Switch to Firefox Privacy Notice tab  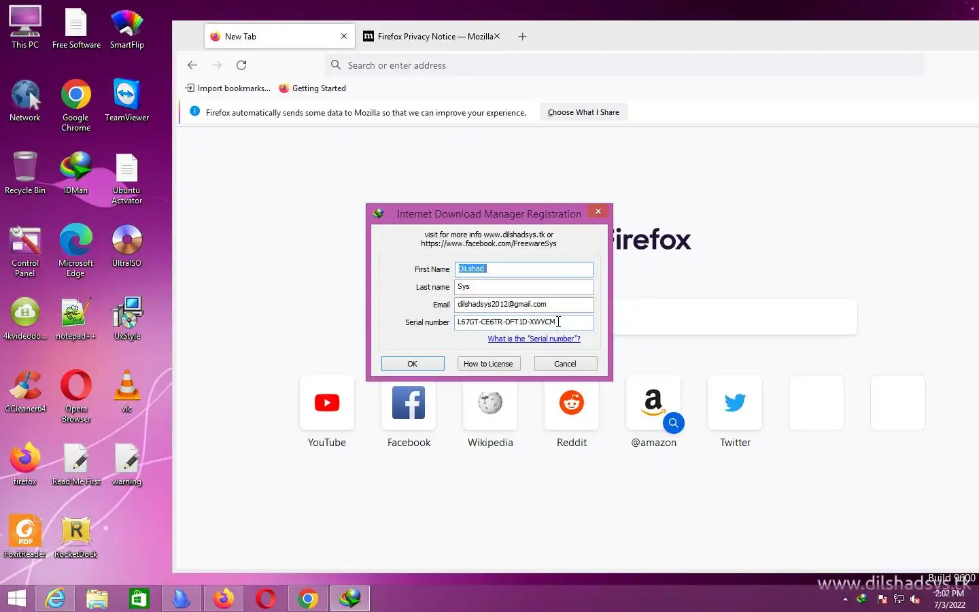432,37
